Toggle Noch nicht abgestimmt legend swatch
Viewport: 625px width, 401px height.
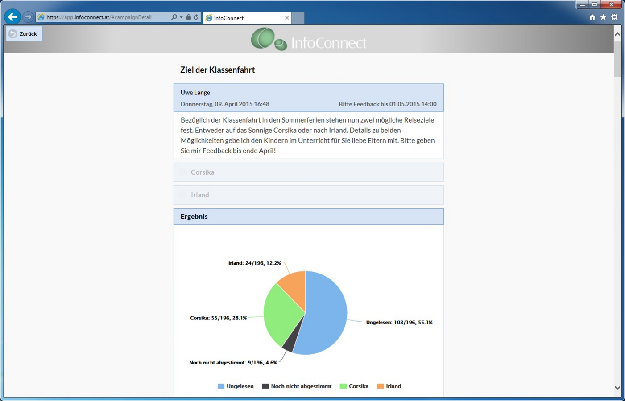[265, 386]
